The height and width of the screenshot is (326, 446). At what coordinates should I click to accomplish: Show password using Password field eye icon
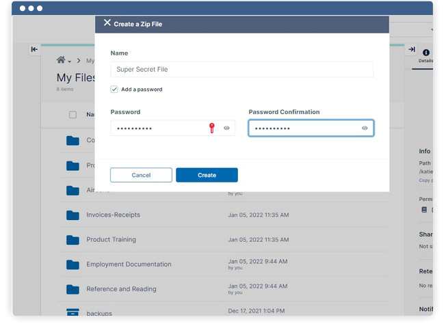226,128
